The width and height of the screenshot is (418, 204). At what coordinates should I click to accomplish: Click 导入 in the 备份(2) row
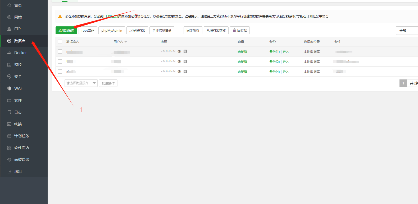286,61
